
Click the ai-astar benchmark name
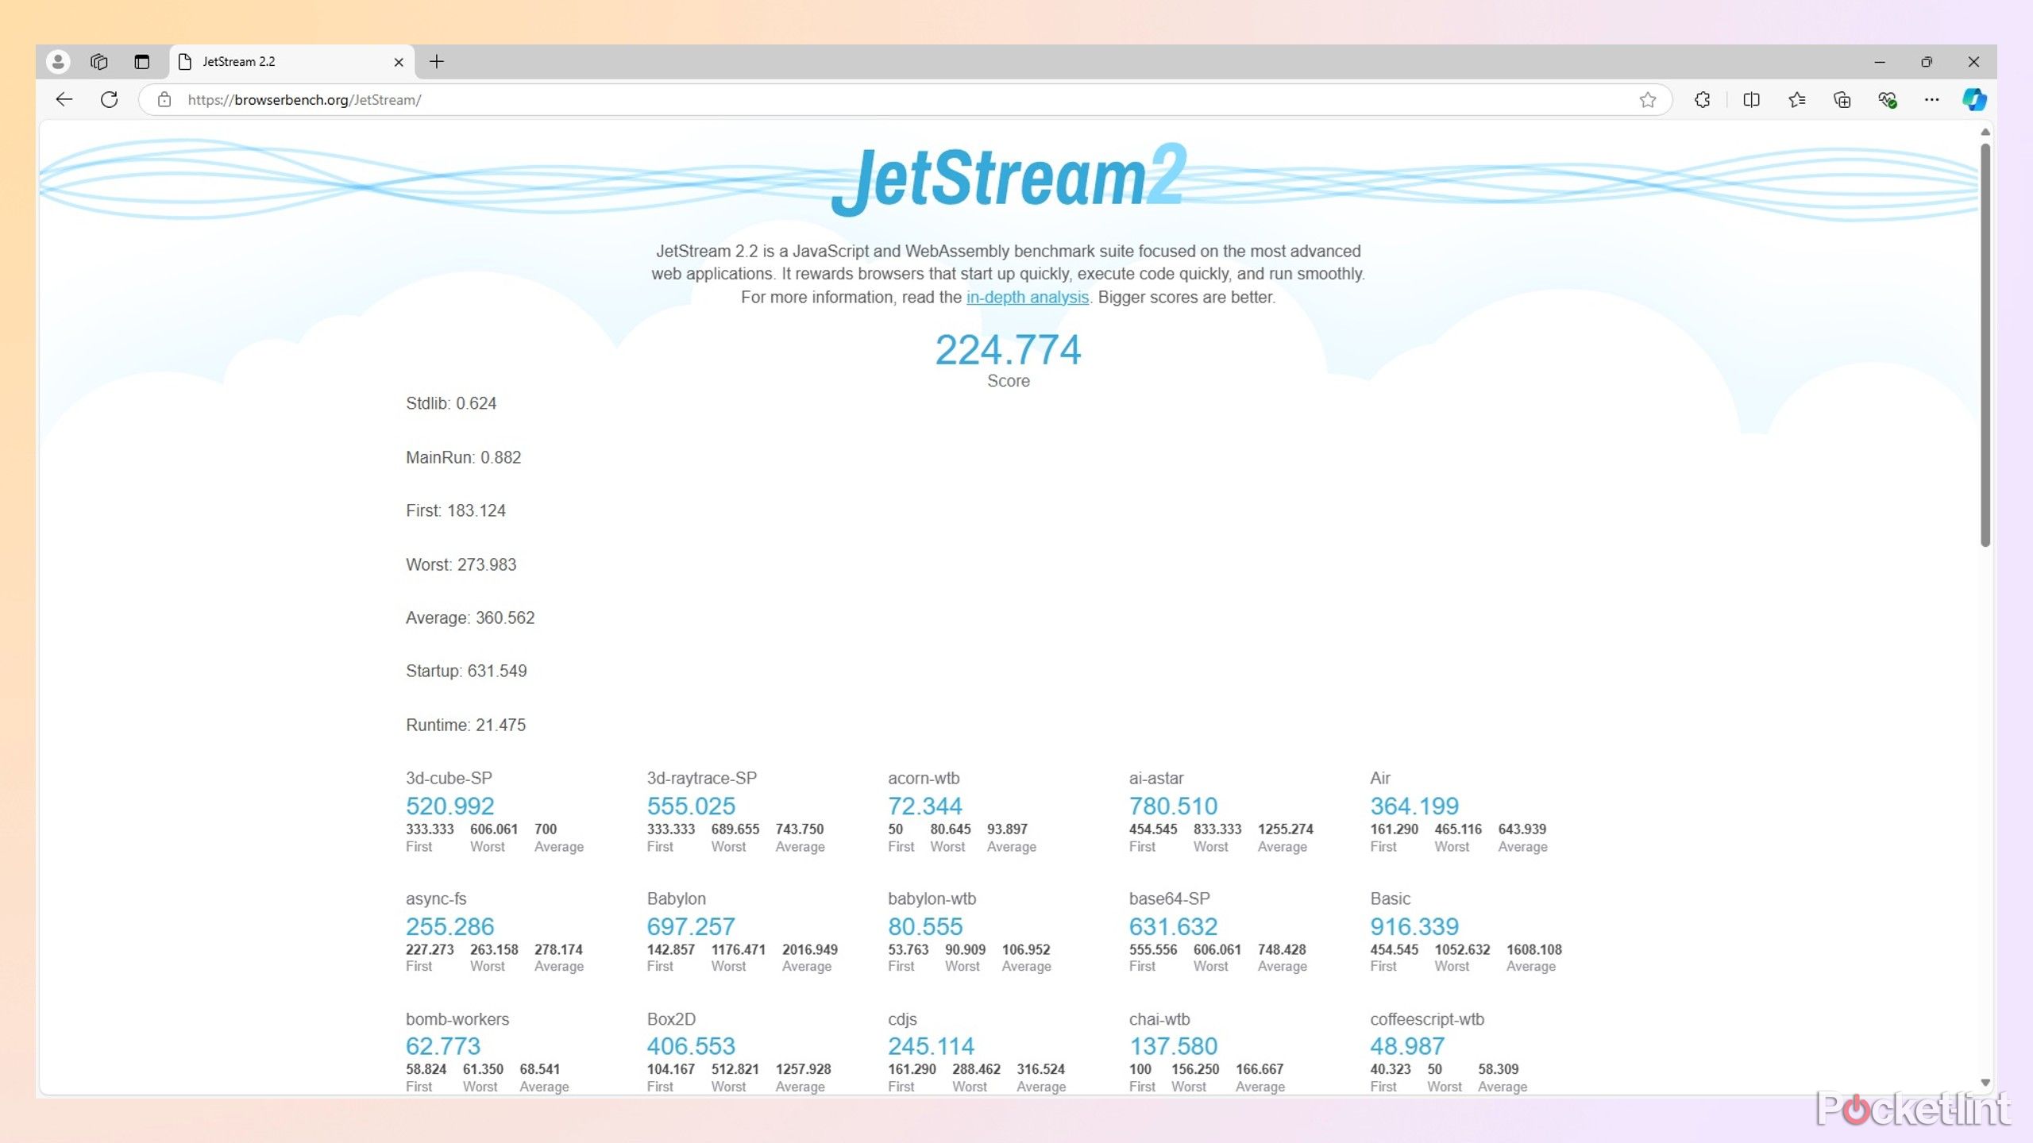click(x=1156, y=779)
